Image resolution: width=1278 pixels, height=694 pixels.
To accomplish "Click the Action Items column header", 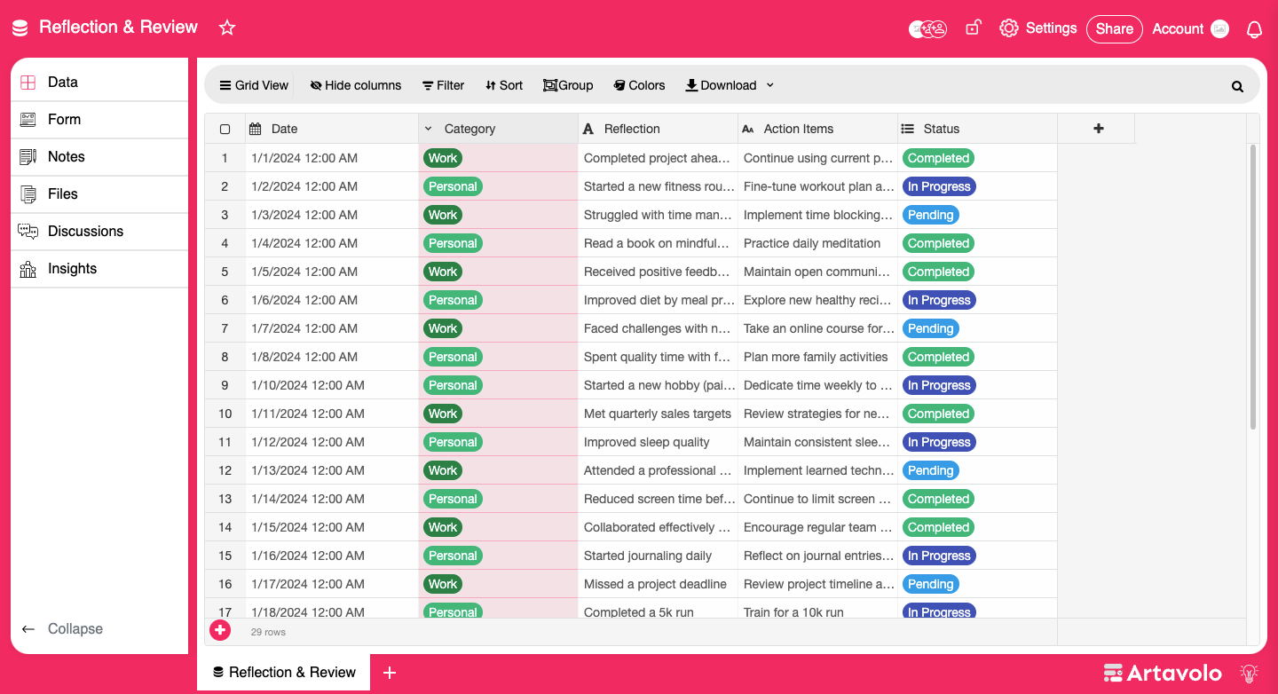I will coord(817,129).
